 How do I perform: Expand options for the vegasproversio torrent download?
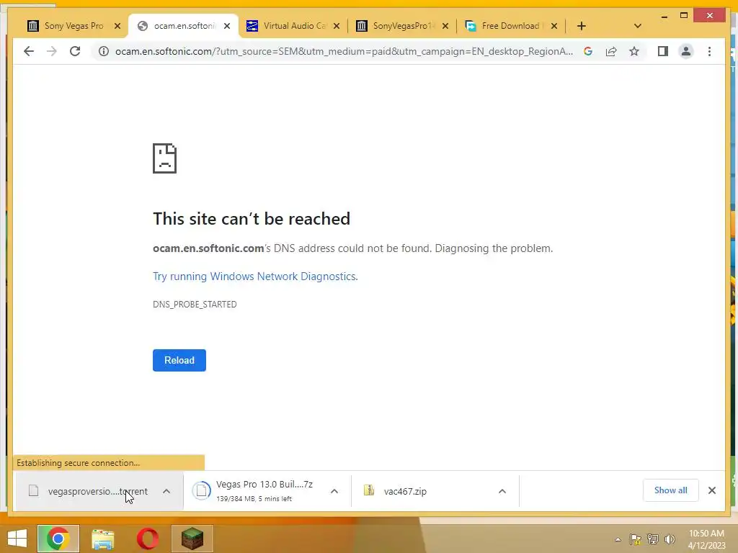coord(166,491)
